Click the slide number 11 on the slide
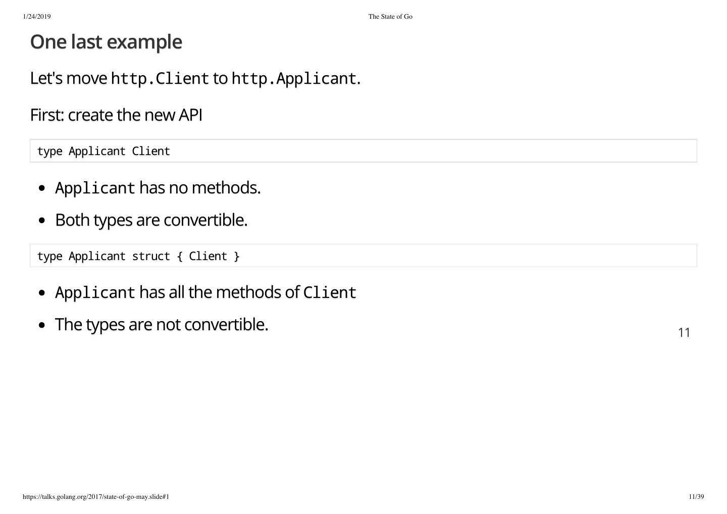The image size is (727, 514). pyautogui.click(x=684, y=332)
